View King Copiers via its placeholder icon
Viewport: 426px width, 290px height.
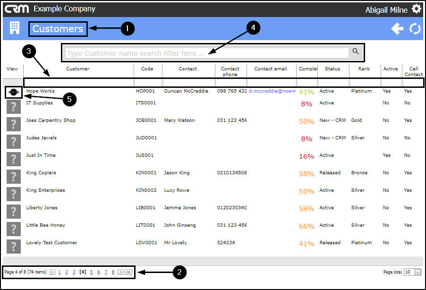[x=14, y=176]
